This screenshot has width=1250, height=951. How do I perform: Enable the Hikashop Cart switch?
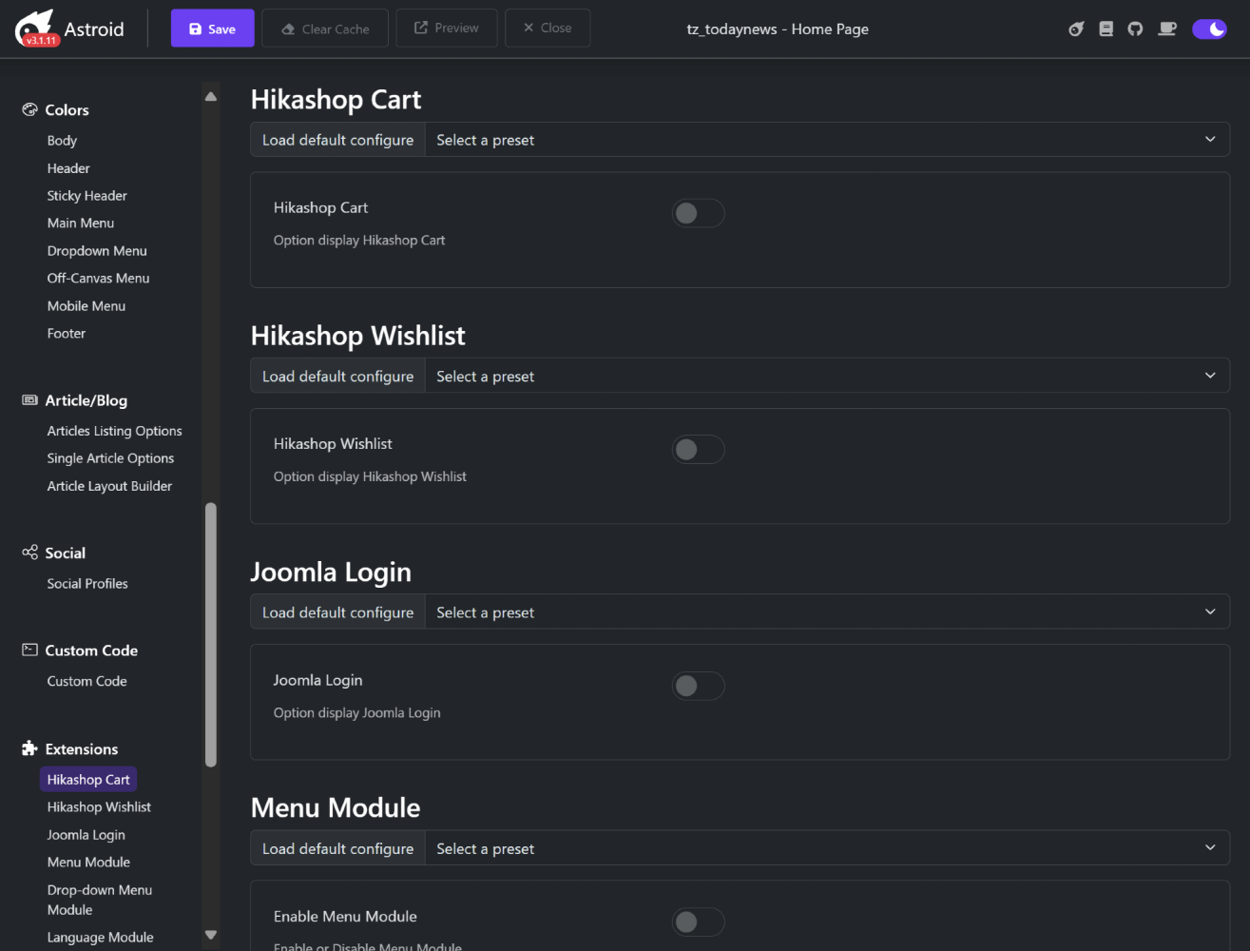pos(698,213)
